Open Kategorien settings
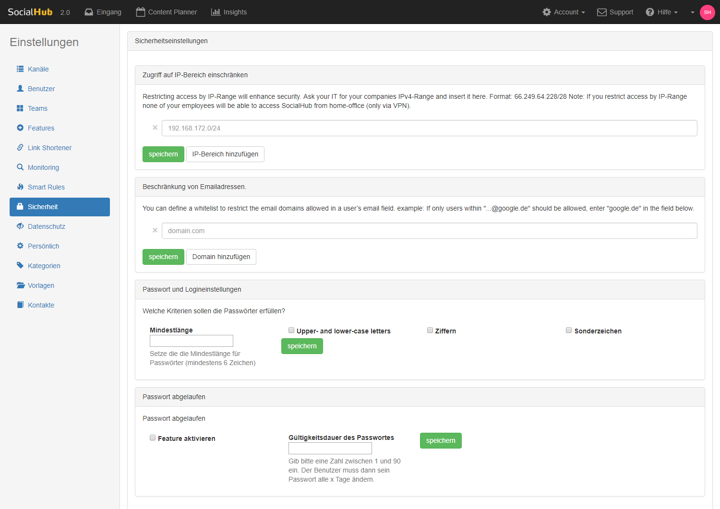 (x=60, y=266)
